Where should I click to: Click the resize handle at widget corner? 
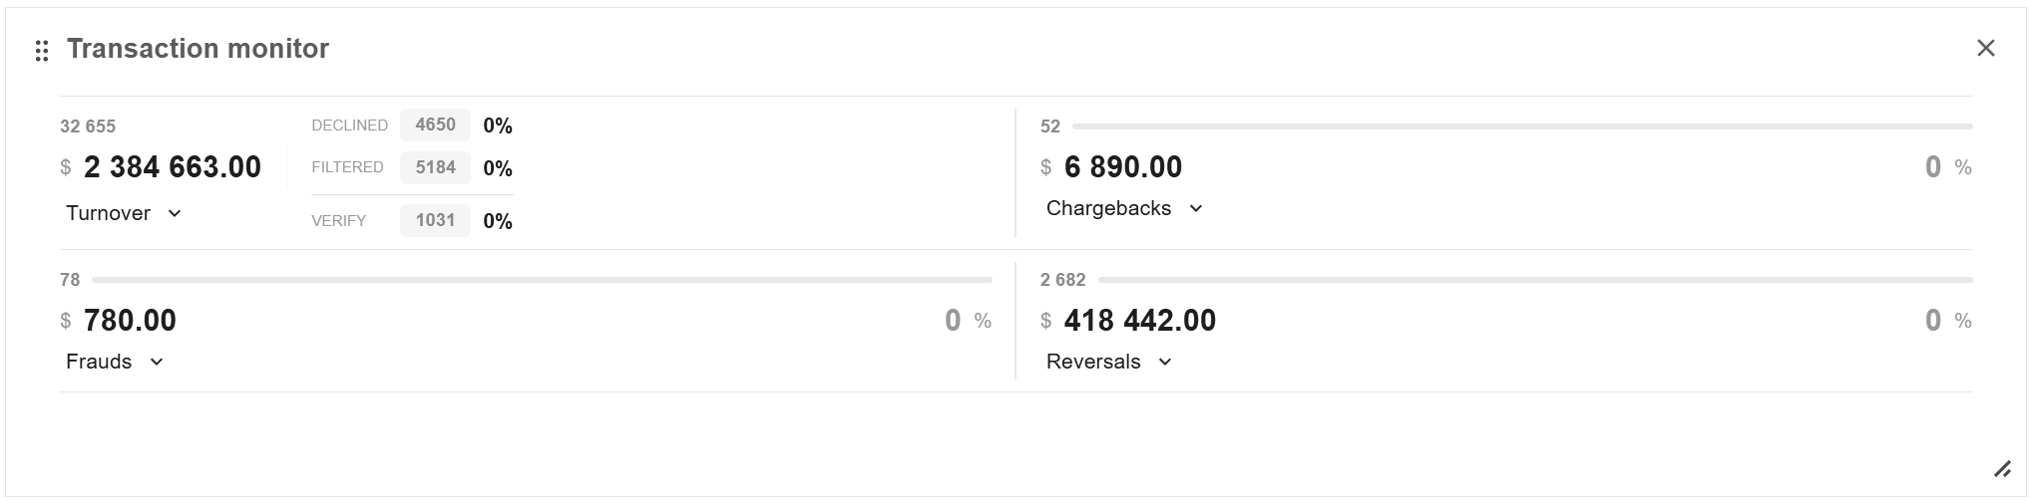point(2002,469)
